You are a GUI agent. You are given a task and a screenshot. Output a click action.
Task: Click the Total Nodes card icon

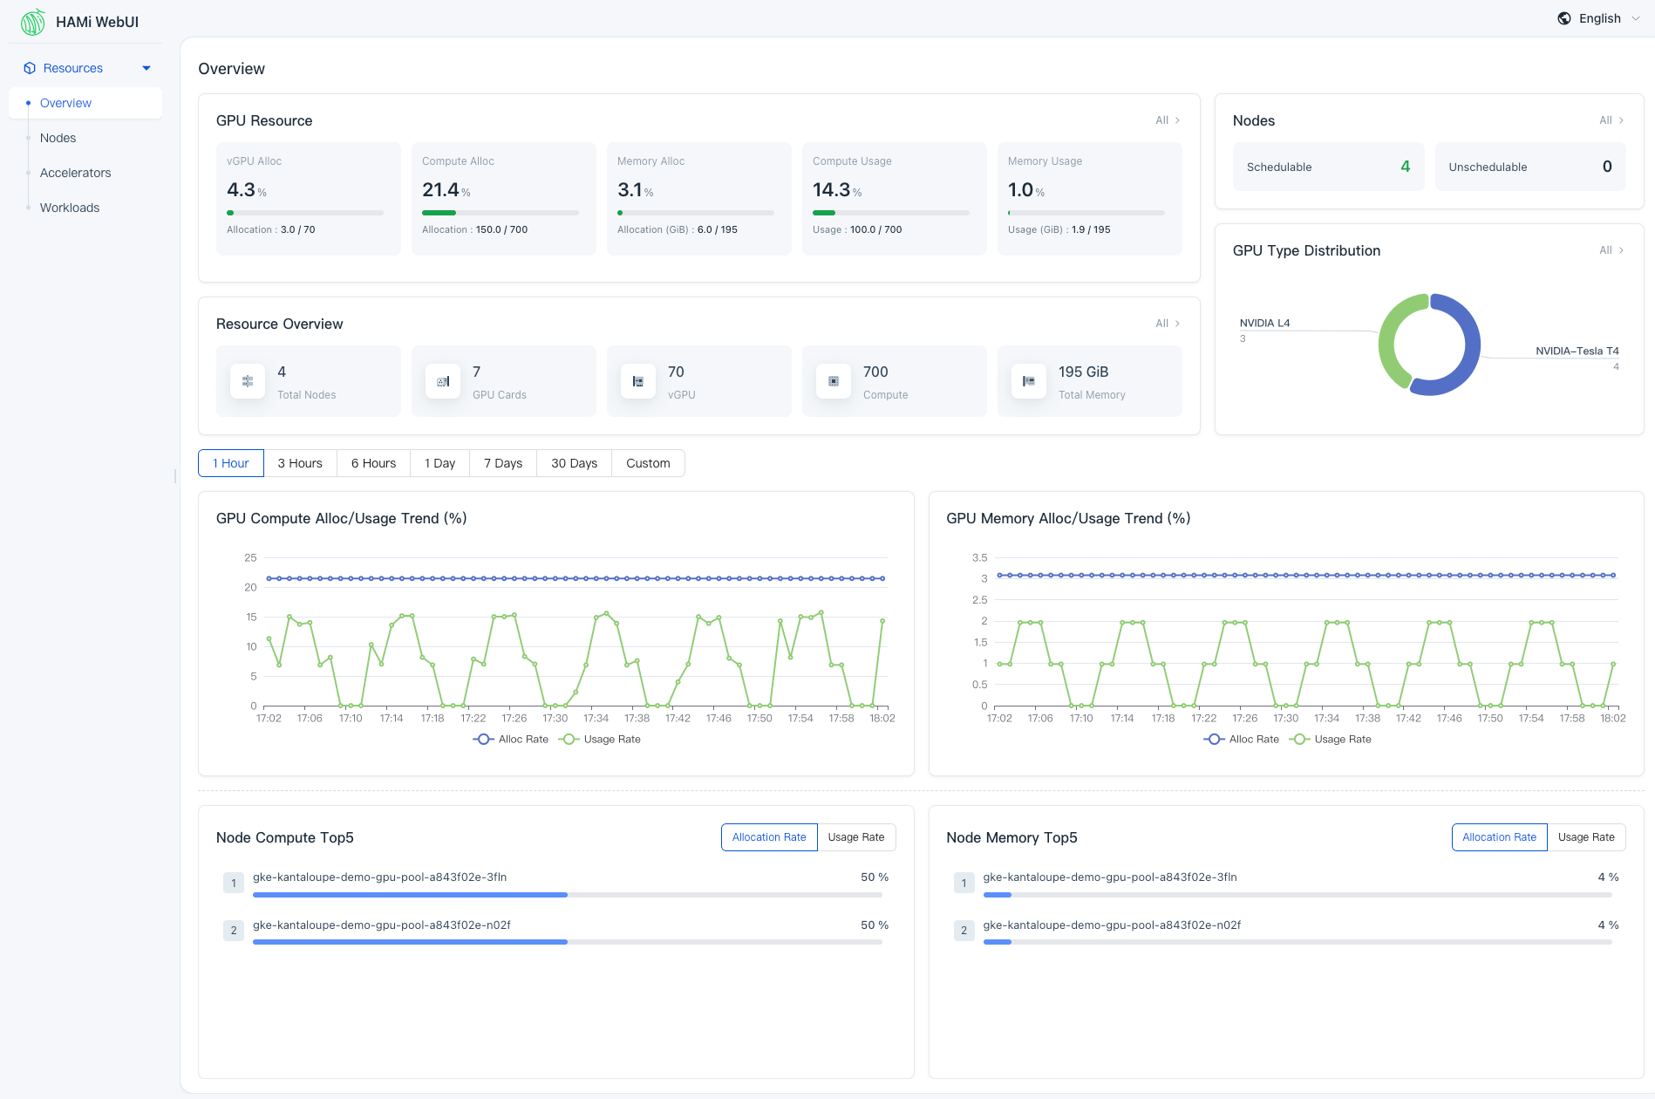247,381
